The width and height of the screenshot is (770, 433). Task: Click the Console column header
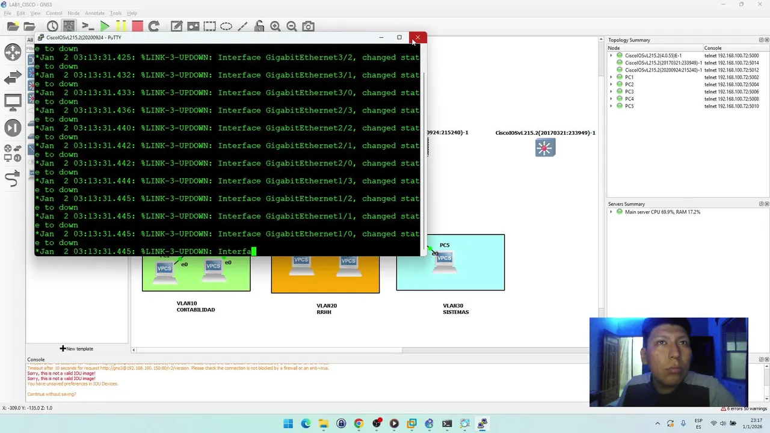[x=736, y=48]
